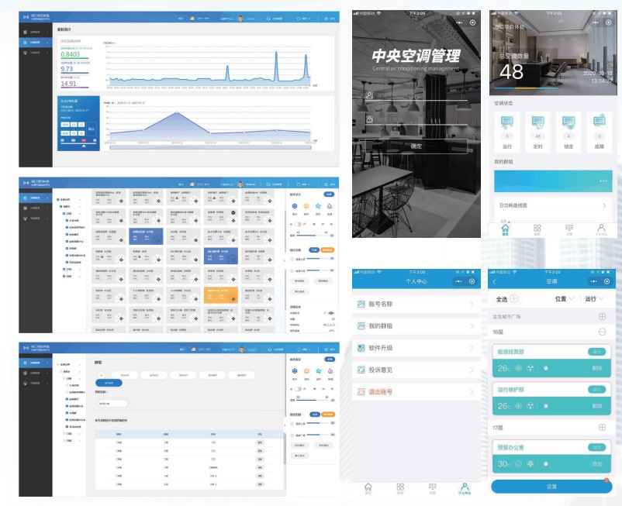Tap snowflake icon on 能源经营部 card
Image resolution: width=622 pixels, height=506 pixels.
(519, 368)
